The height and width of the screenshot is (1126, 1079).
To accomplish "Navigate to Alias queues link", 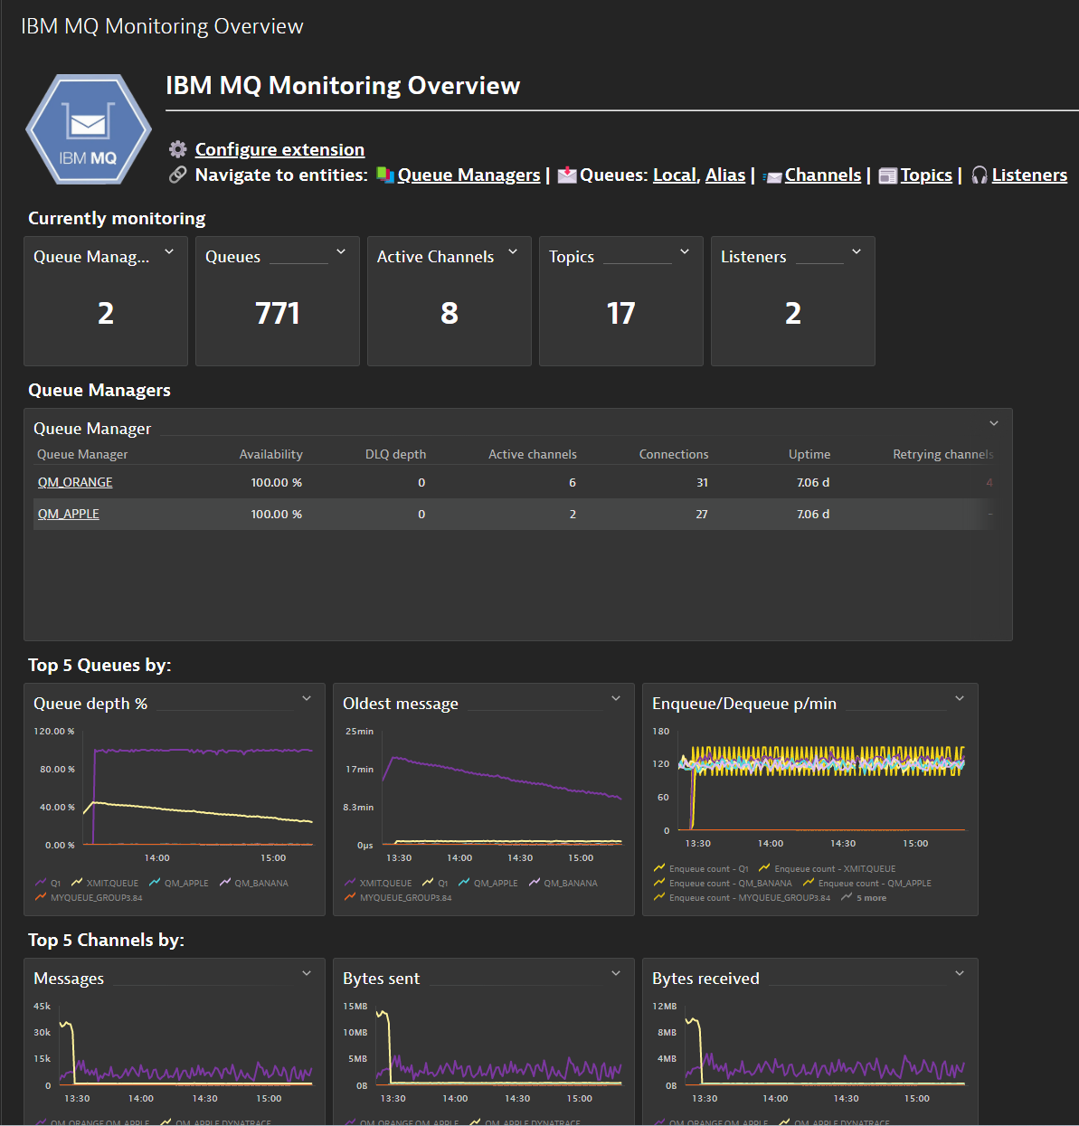I will pyautogui.click(x=725, y=175).
